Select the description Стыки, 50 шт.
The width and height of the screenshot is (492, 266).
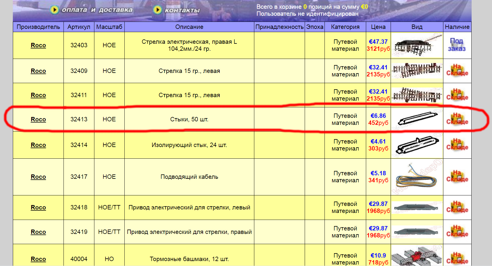tap(189, 119)
